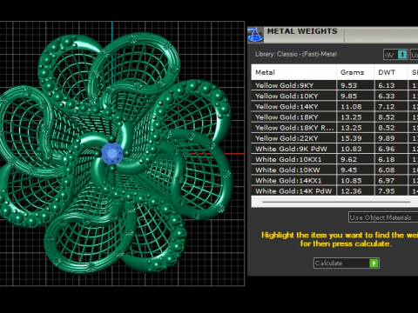Screen dimensions: 418x313
Task: Click the Calculate button
Action: tap(347, 263)
